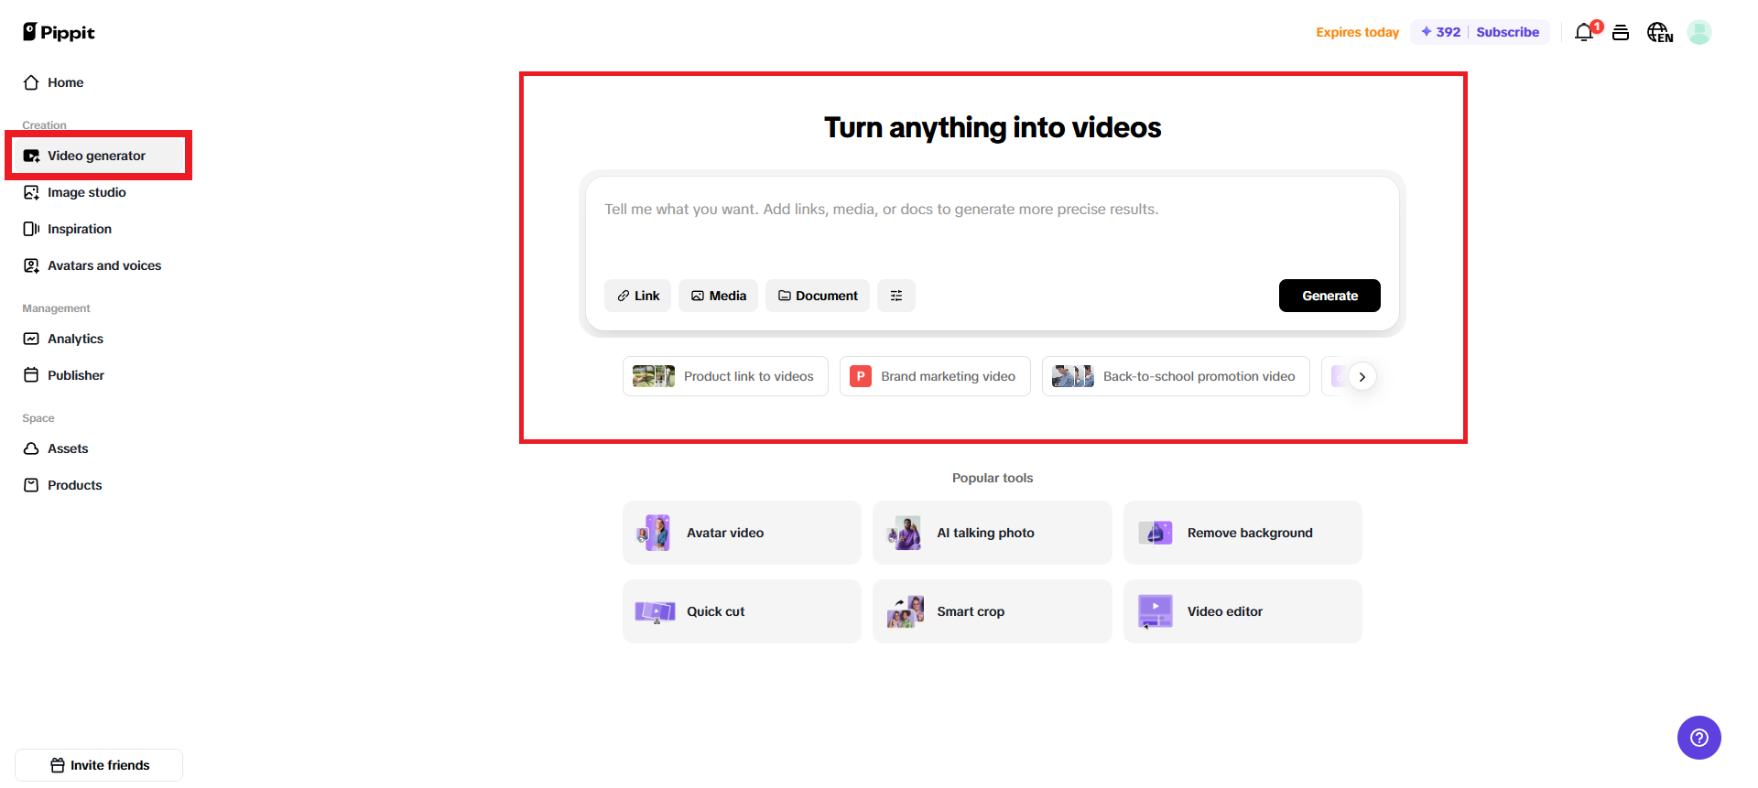Click the Invite friends button

tap(99, 765)
